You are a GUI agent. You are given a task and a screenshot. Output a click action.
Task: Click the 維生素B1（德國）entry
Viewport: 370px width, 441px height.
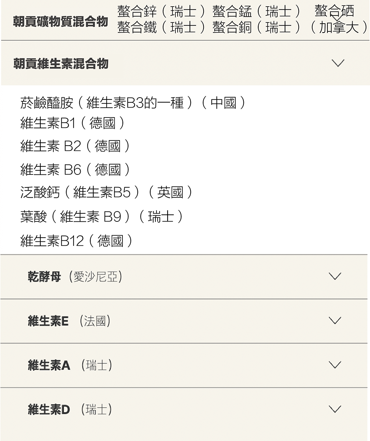click(73, 123)
